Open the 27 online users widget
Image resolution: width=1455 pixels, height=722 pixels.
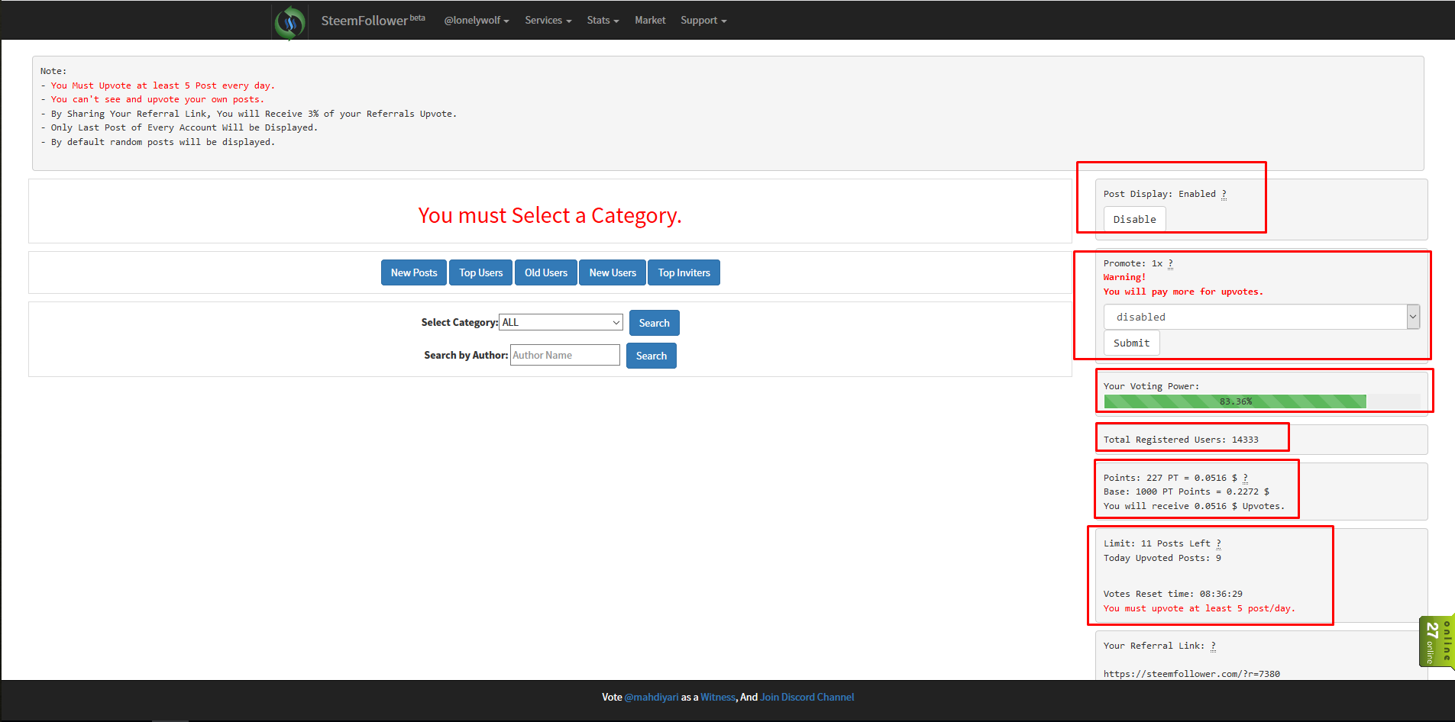1437,642
